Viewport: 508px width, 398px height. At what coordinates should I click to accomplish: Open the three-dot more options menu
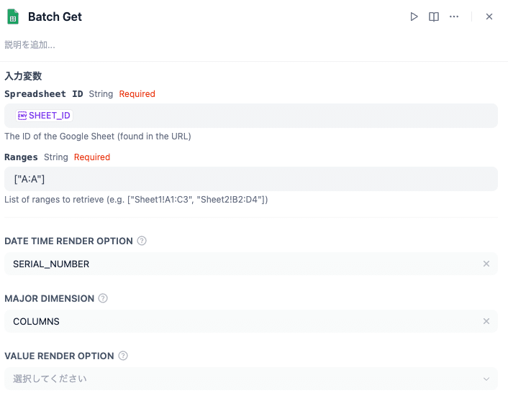coord(454,17)
